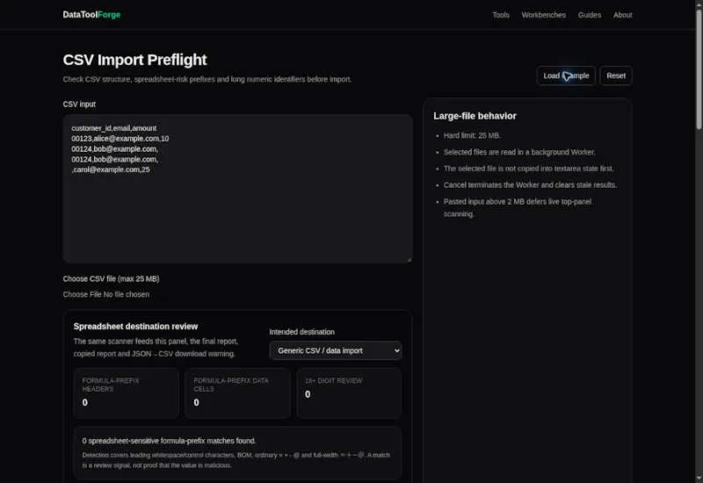Click the 'Detection covers leading whitespace' note
Screen dimensions: 703x483
236,460
